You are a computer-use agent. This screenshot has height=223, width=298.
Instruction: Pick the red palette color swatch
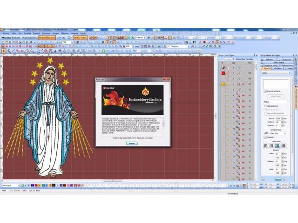[x=36, y=185]
